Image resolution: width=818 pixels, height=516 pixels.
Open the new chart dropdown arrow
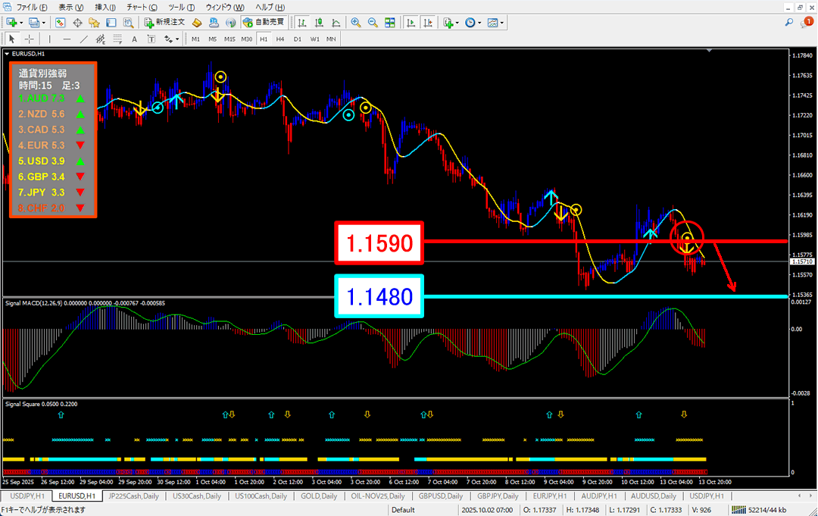tap(20, 23)
